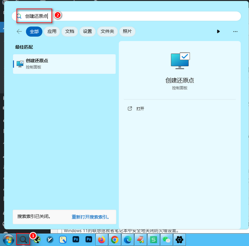
Task: Open the three-dot more options menu
Action: coord(235,31)
